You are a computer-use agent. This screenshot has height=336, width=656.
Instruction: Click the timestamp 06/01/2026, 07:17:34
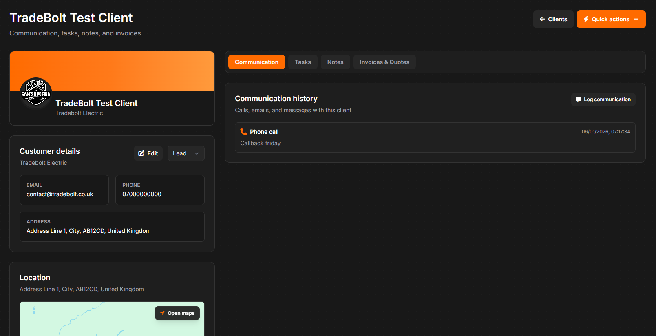click(x=606, y=132)
